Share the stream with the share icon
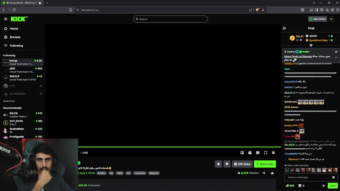Viewport: 340px width, 191px height. [264, 173]
